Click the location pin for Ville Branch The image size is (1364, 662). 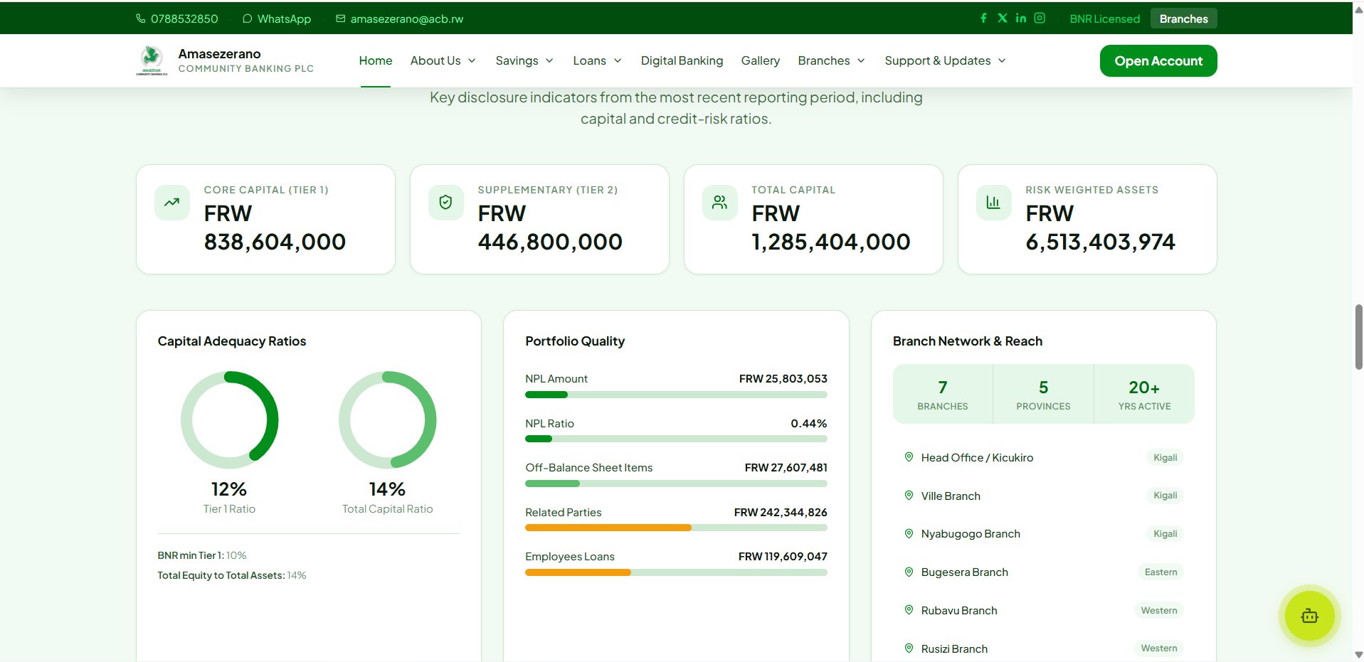[909, 496]
